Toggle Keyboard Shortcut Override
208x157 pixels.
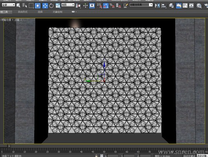pyautogui.click(x=92, y=6)
